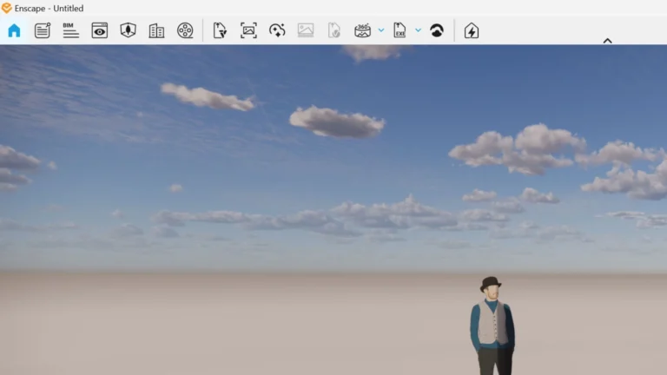
Task: Open the video editor film reel icon
Action: pos(185,30)
